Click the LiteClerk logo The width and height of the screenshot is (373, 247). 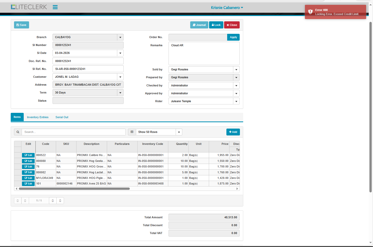[x=29, y=7]
